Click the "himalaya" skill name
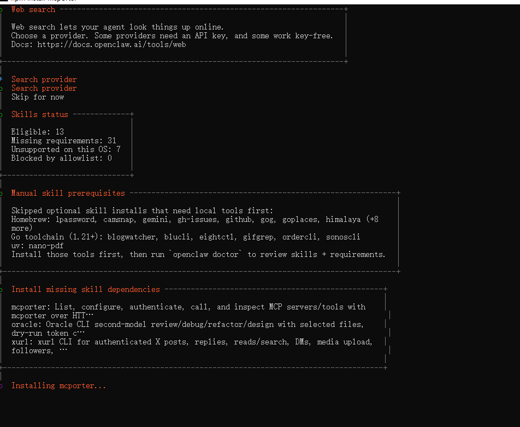 pyautogui.click(x=343, y=219)
